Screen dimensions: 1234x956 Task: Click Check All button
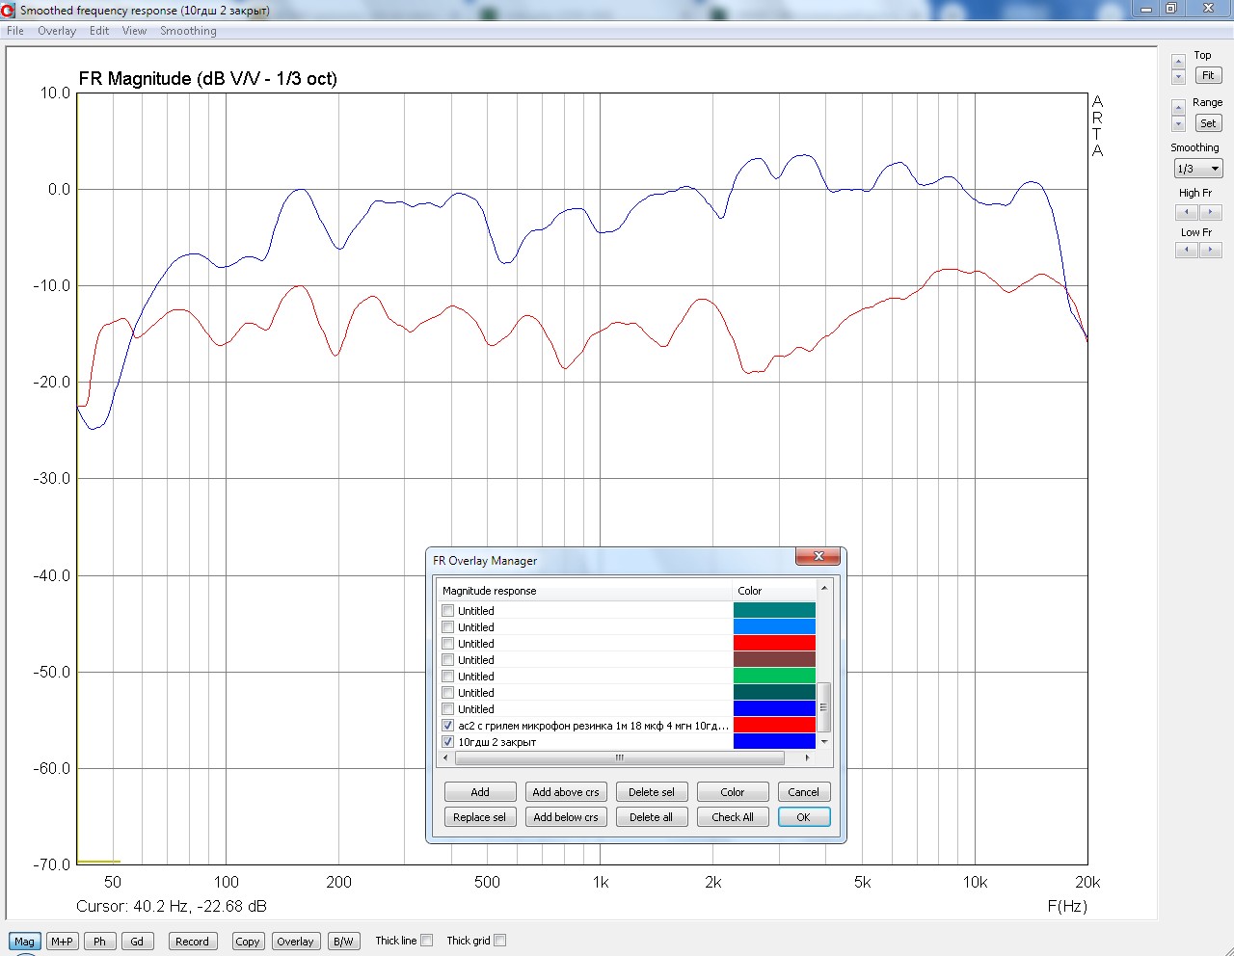(x=733, y=817)
